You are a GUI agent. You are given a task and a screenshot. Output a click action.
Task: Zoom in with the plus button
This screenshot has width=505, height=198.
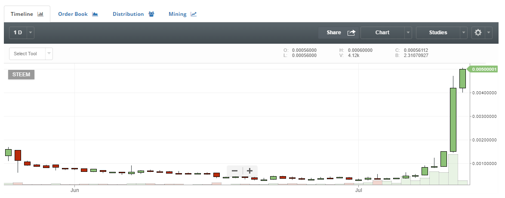[249, 171]
